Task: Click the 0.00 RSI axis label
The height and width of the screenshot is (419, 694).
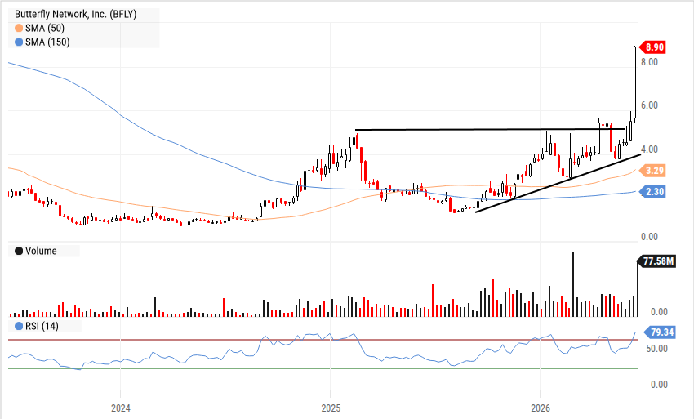Action: click(659, 385)
